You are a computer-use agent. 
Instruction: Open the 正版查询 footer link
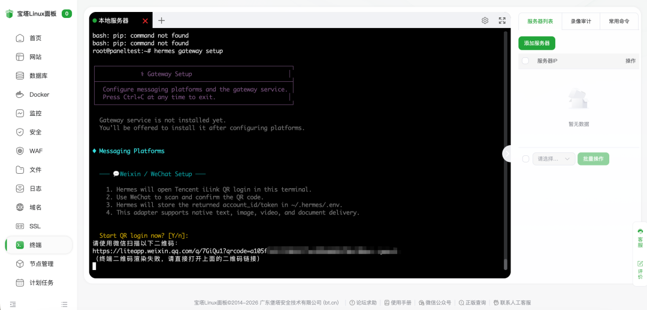(x=472, y=303)
